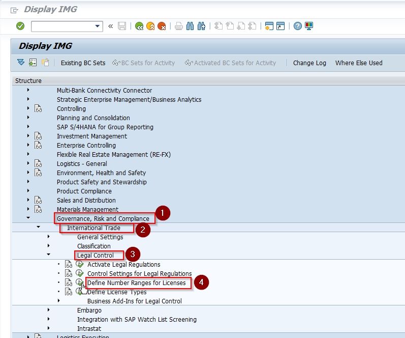Screen dimensions: 405x338
Task: Open documentation icon for Investment Management
Action: (x=38, y=136)
